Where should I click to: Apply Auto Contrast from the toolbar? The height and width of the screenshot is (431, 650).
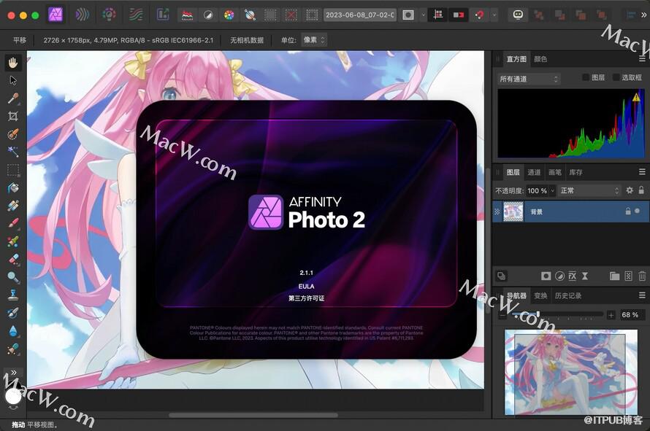[x=208, y=15]
